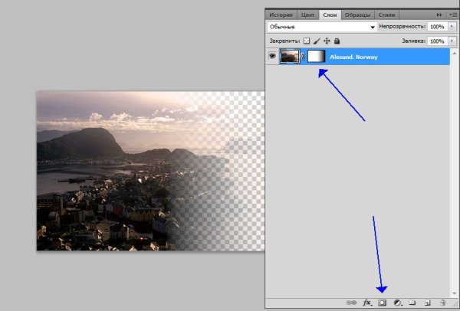This screenshot has width=460, height=311.
Task: Click the delete layer trash icon
Action: [x=442, y=303]
